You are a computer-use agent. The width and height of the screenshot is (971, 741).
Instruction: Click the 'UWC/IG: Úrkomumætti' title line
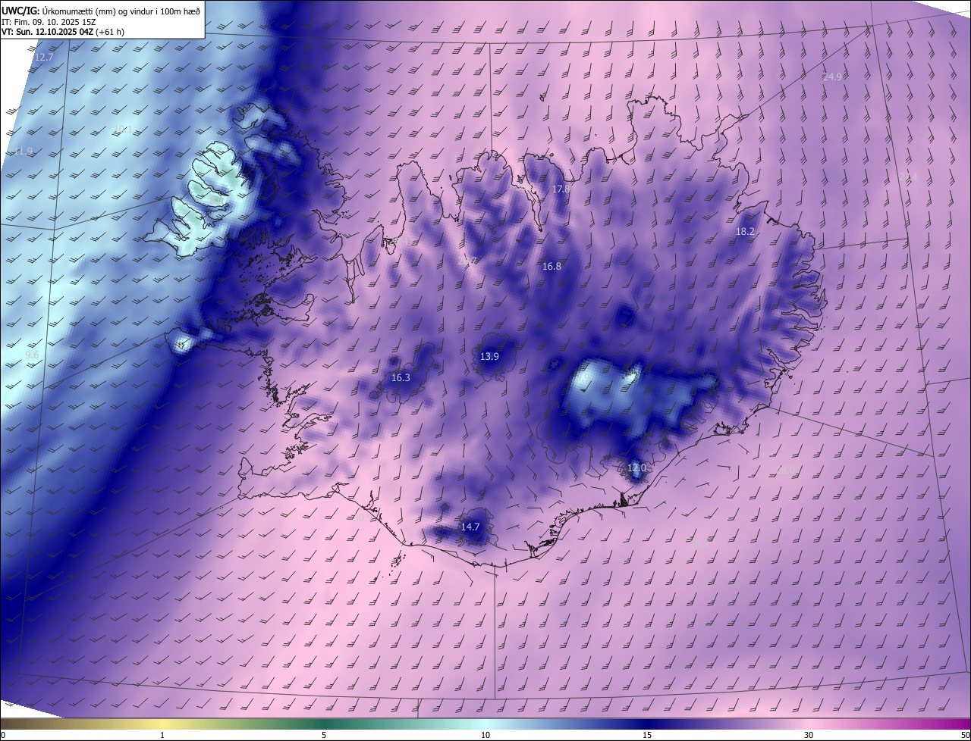tap(100, 10)
